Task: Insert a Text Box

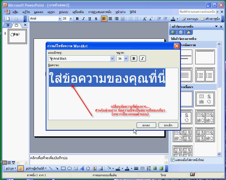Action: [76, 168]
